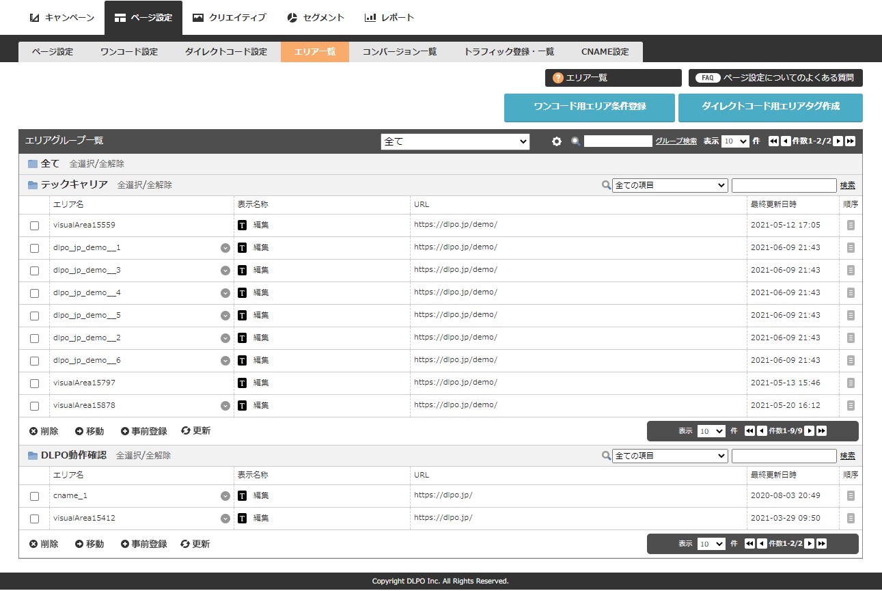Open the クリエイティブ main menu

tap(229, 18)
